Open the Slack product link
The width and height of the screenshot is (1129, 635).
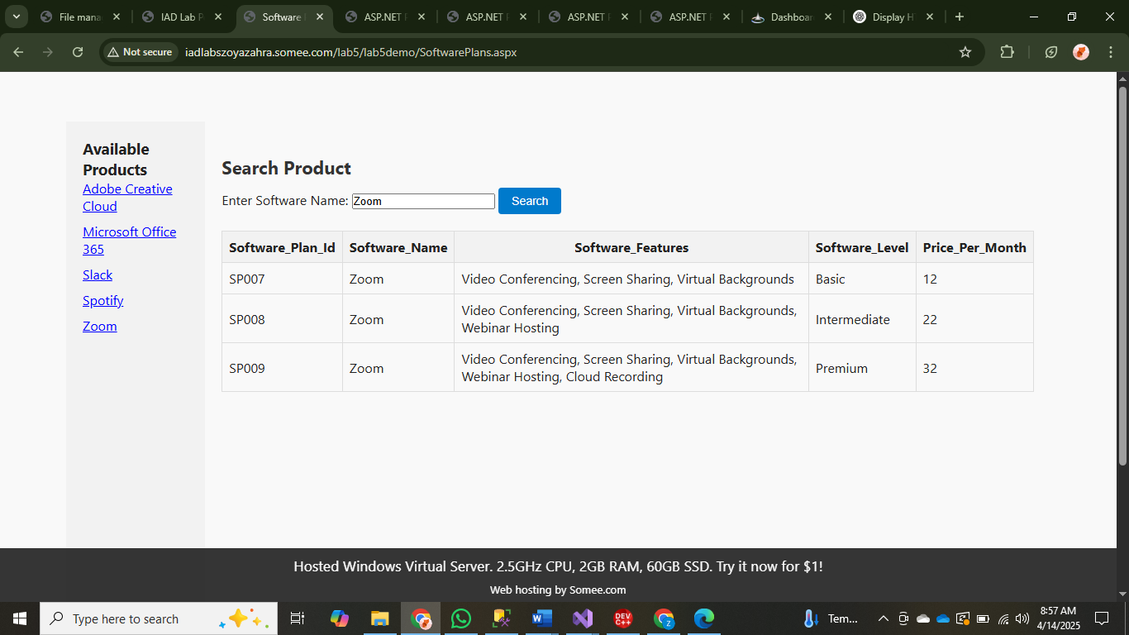tap(98, 275)
